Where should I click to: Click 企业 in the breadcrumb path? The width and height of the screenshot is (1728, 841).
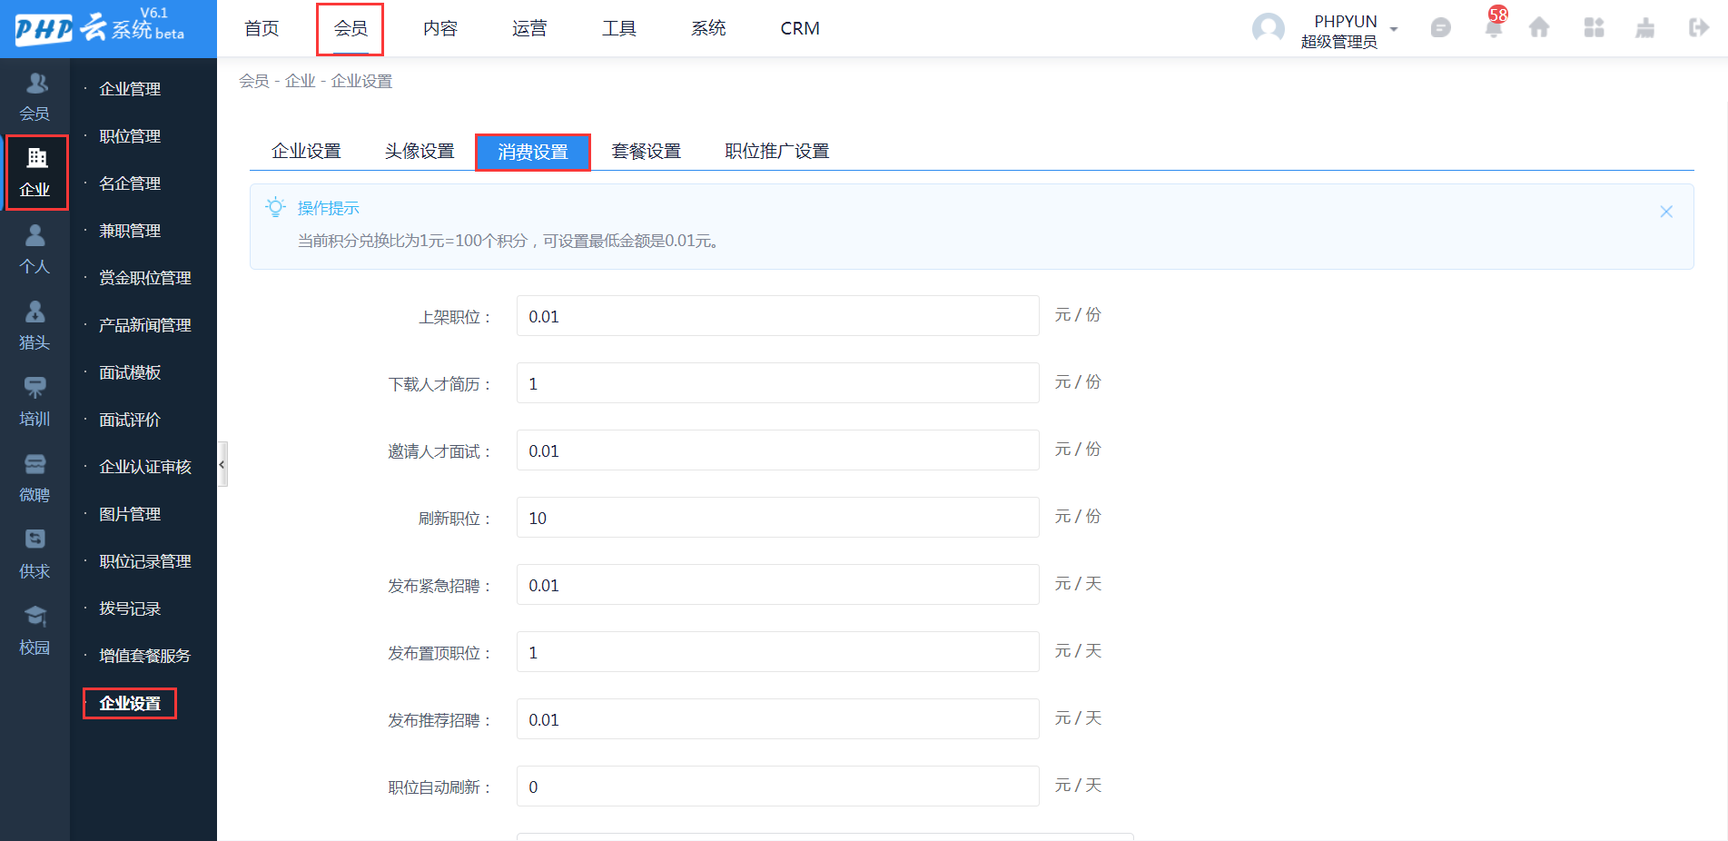click(x=301, y=81)
